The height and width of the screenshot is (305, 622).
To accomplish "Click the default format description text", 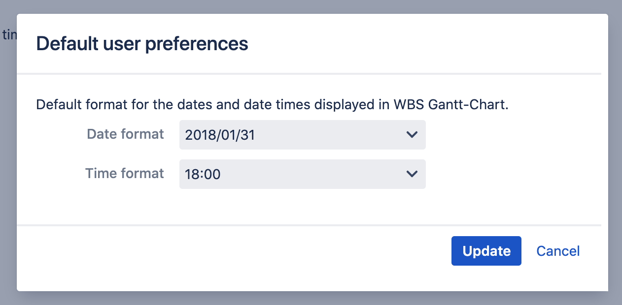I will pos(197,105).
